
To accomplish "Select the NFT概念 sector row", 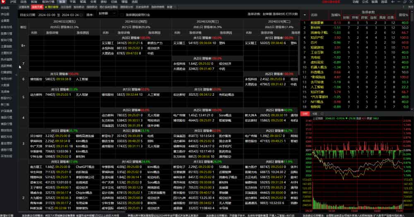I will (356, 102).
